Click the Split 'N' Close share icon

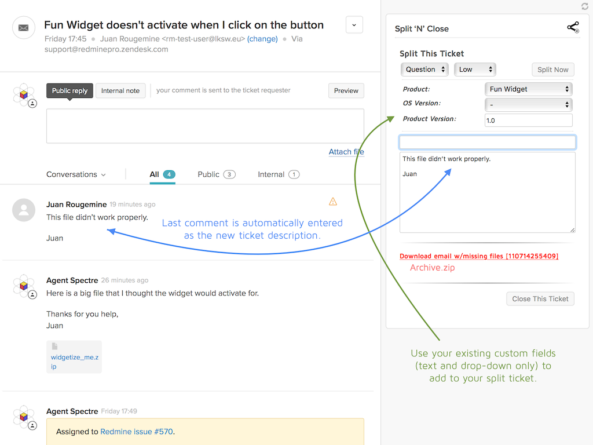coord(573,28)
